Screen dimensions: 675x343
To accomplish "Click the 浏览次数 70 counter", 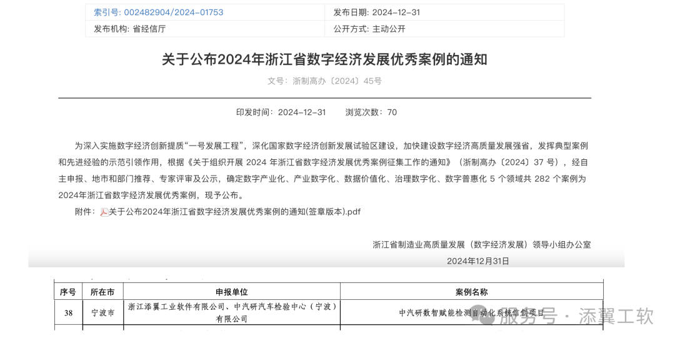I will click(x=371, y=112).
